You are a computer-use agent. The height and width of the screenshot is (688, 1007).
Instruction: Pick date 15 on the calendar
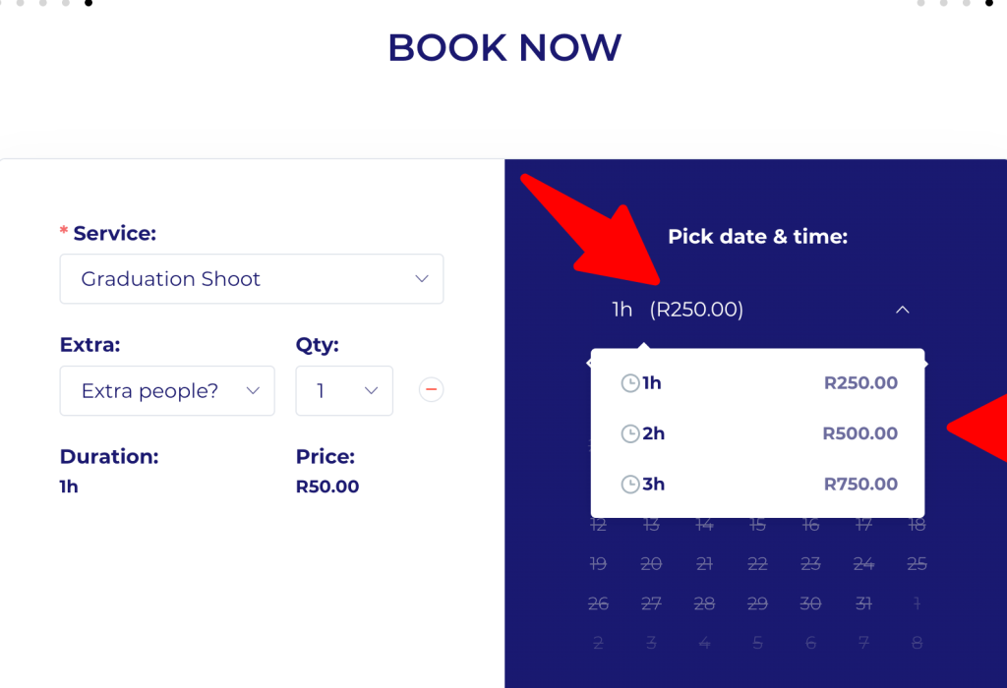click(x=757, y=526)
